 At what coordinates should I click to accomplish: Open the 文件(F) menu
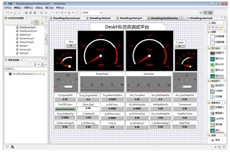8,8
